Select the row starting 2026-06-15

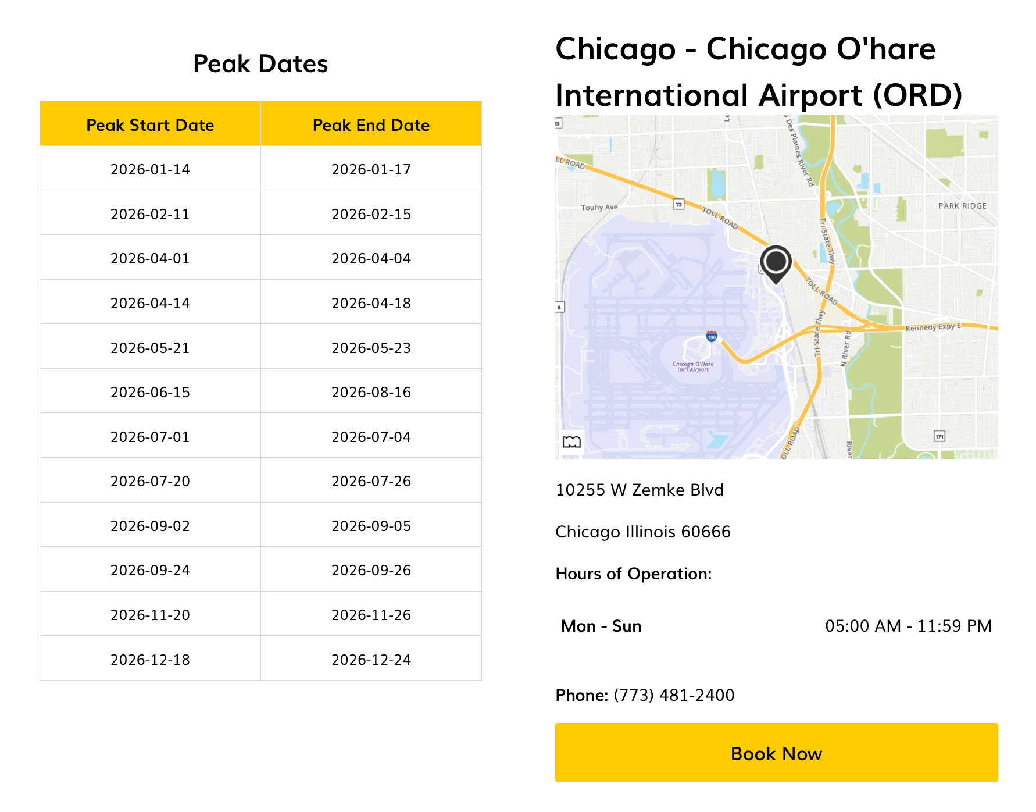(x=260, y=391)
